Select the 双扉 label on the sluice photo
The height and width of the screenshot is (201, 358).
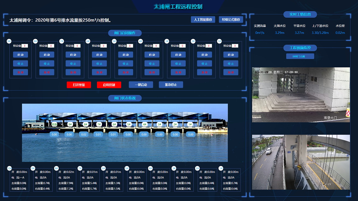click(54, 124)
